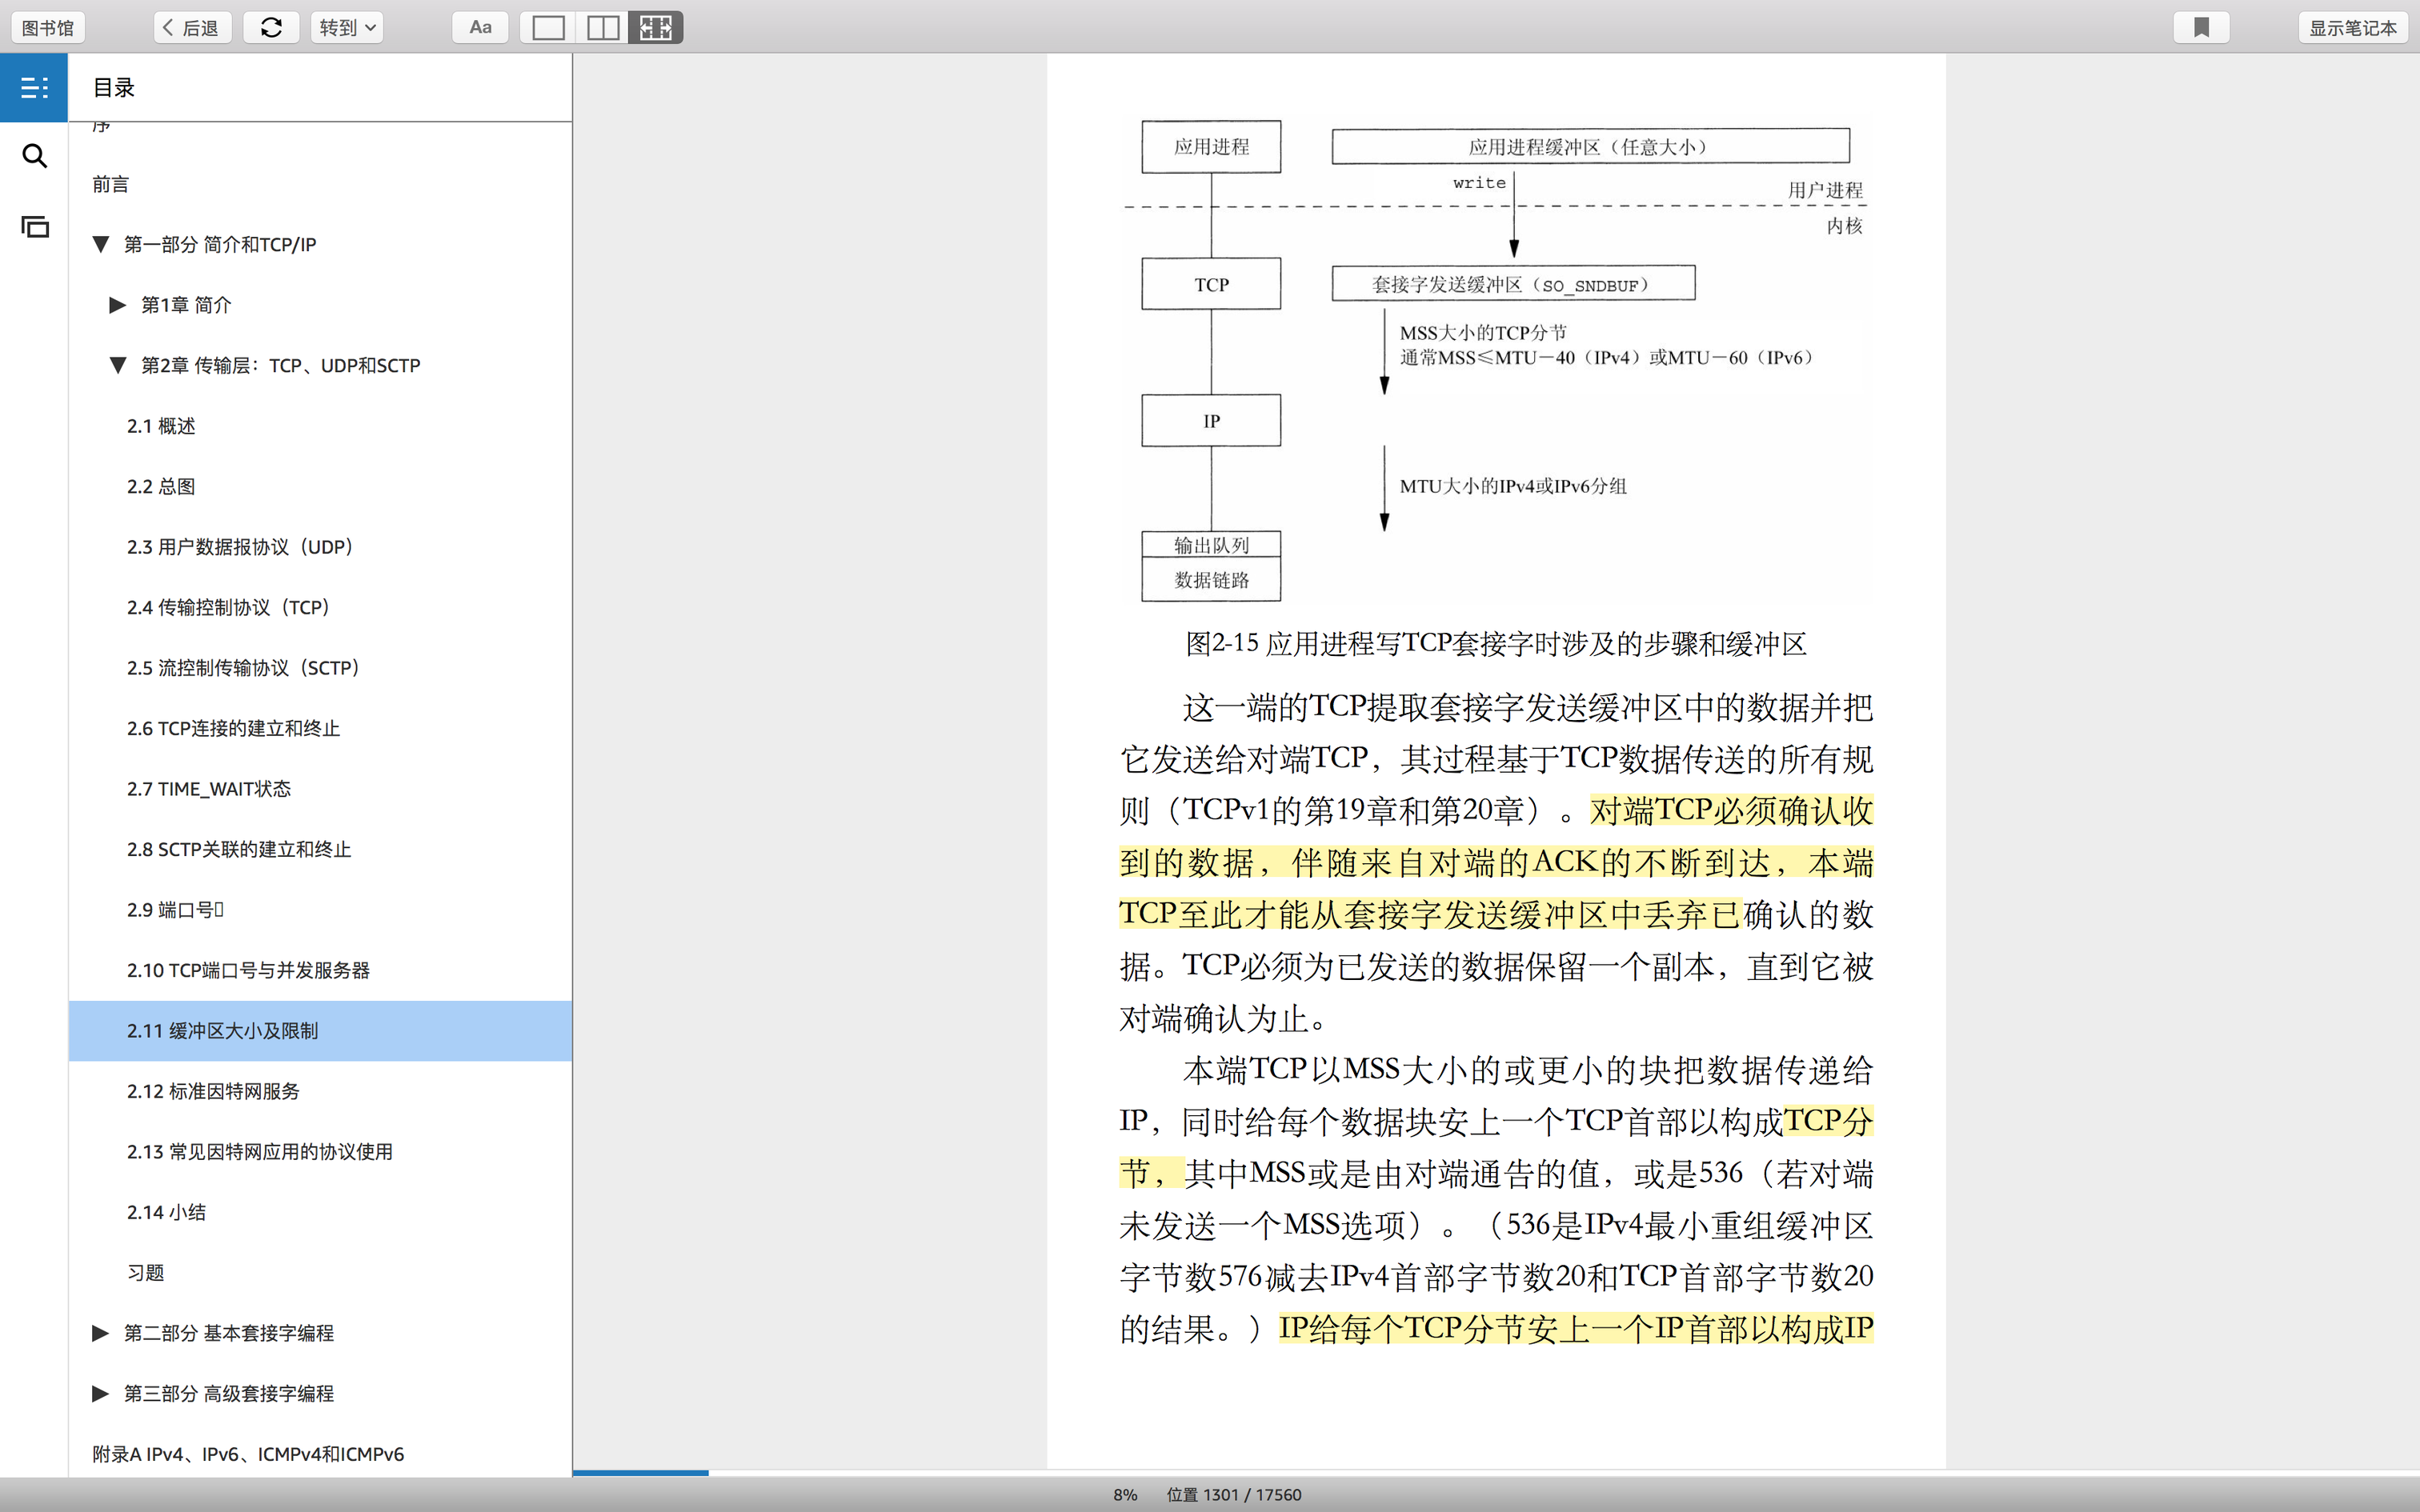Viewport: 2420px width, 1512px height.
Task: Click the highlighted text 对端TCP必须确认收
Action: [1730, 811]
